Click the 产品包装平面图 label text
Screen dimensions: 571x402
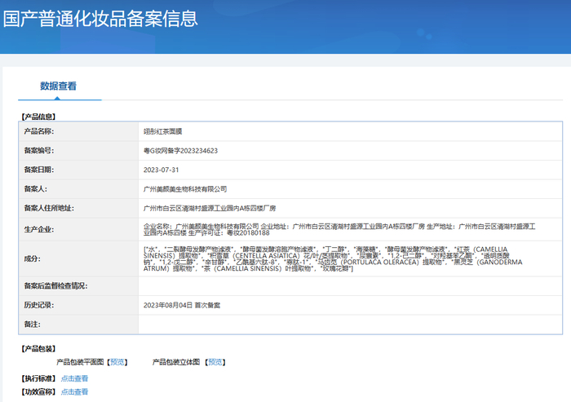coord(80,362)
